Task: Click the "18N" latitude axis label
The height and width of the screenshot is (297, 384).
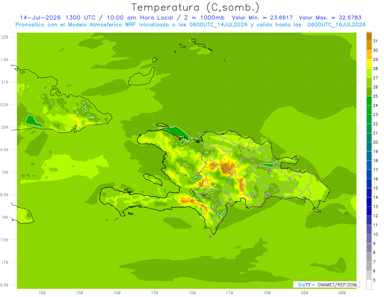Action: click(5, 218)
